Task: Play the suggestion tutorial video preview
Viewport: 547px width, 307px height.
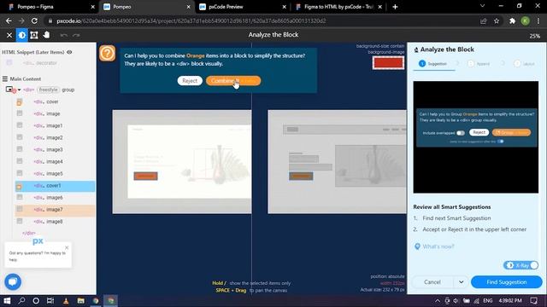Action: pos(476,137)
